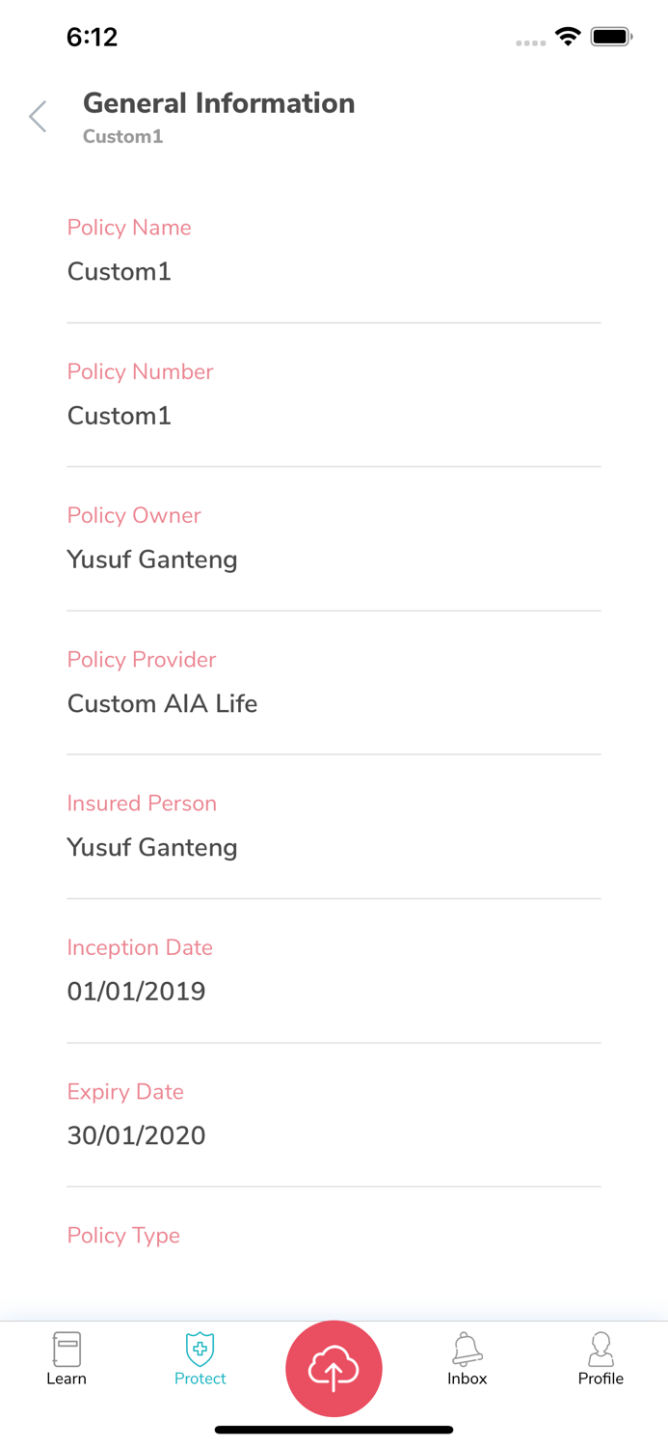
Task: Tap the Policy Owner Yusuf Ganteng field
Action: (x=152, y=560)
